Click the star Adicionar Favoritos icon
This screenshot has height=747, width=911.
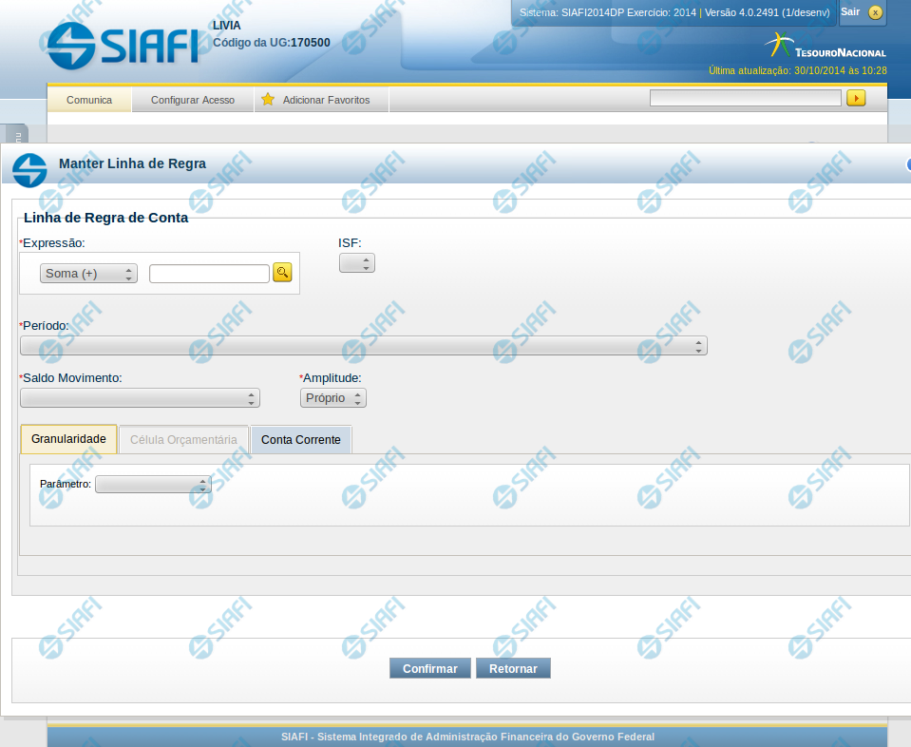[x=268, y=100]
